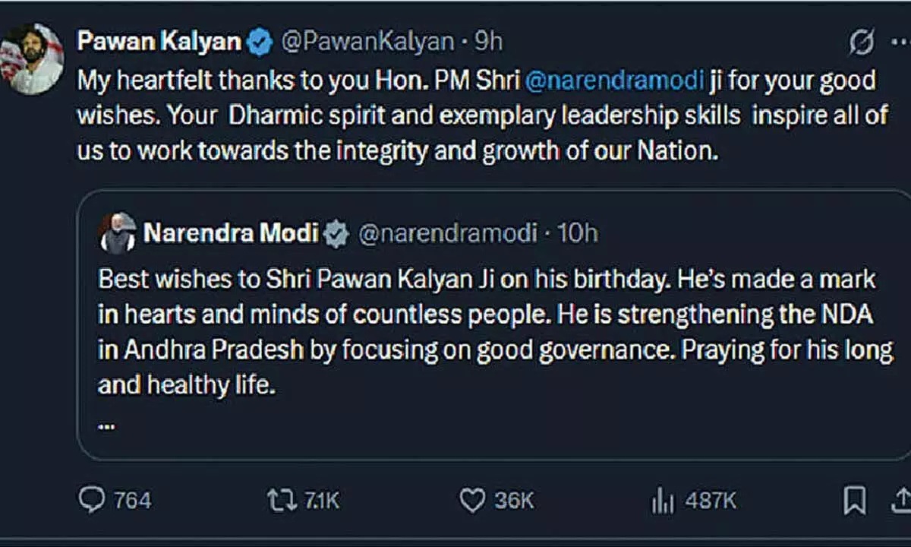Visit Pawan Kalyan's profile name
The width and height of the screenshot is (911, 547).
[x=157, y=42]
